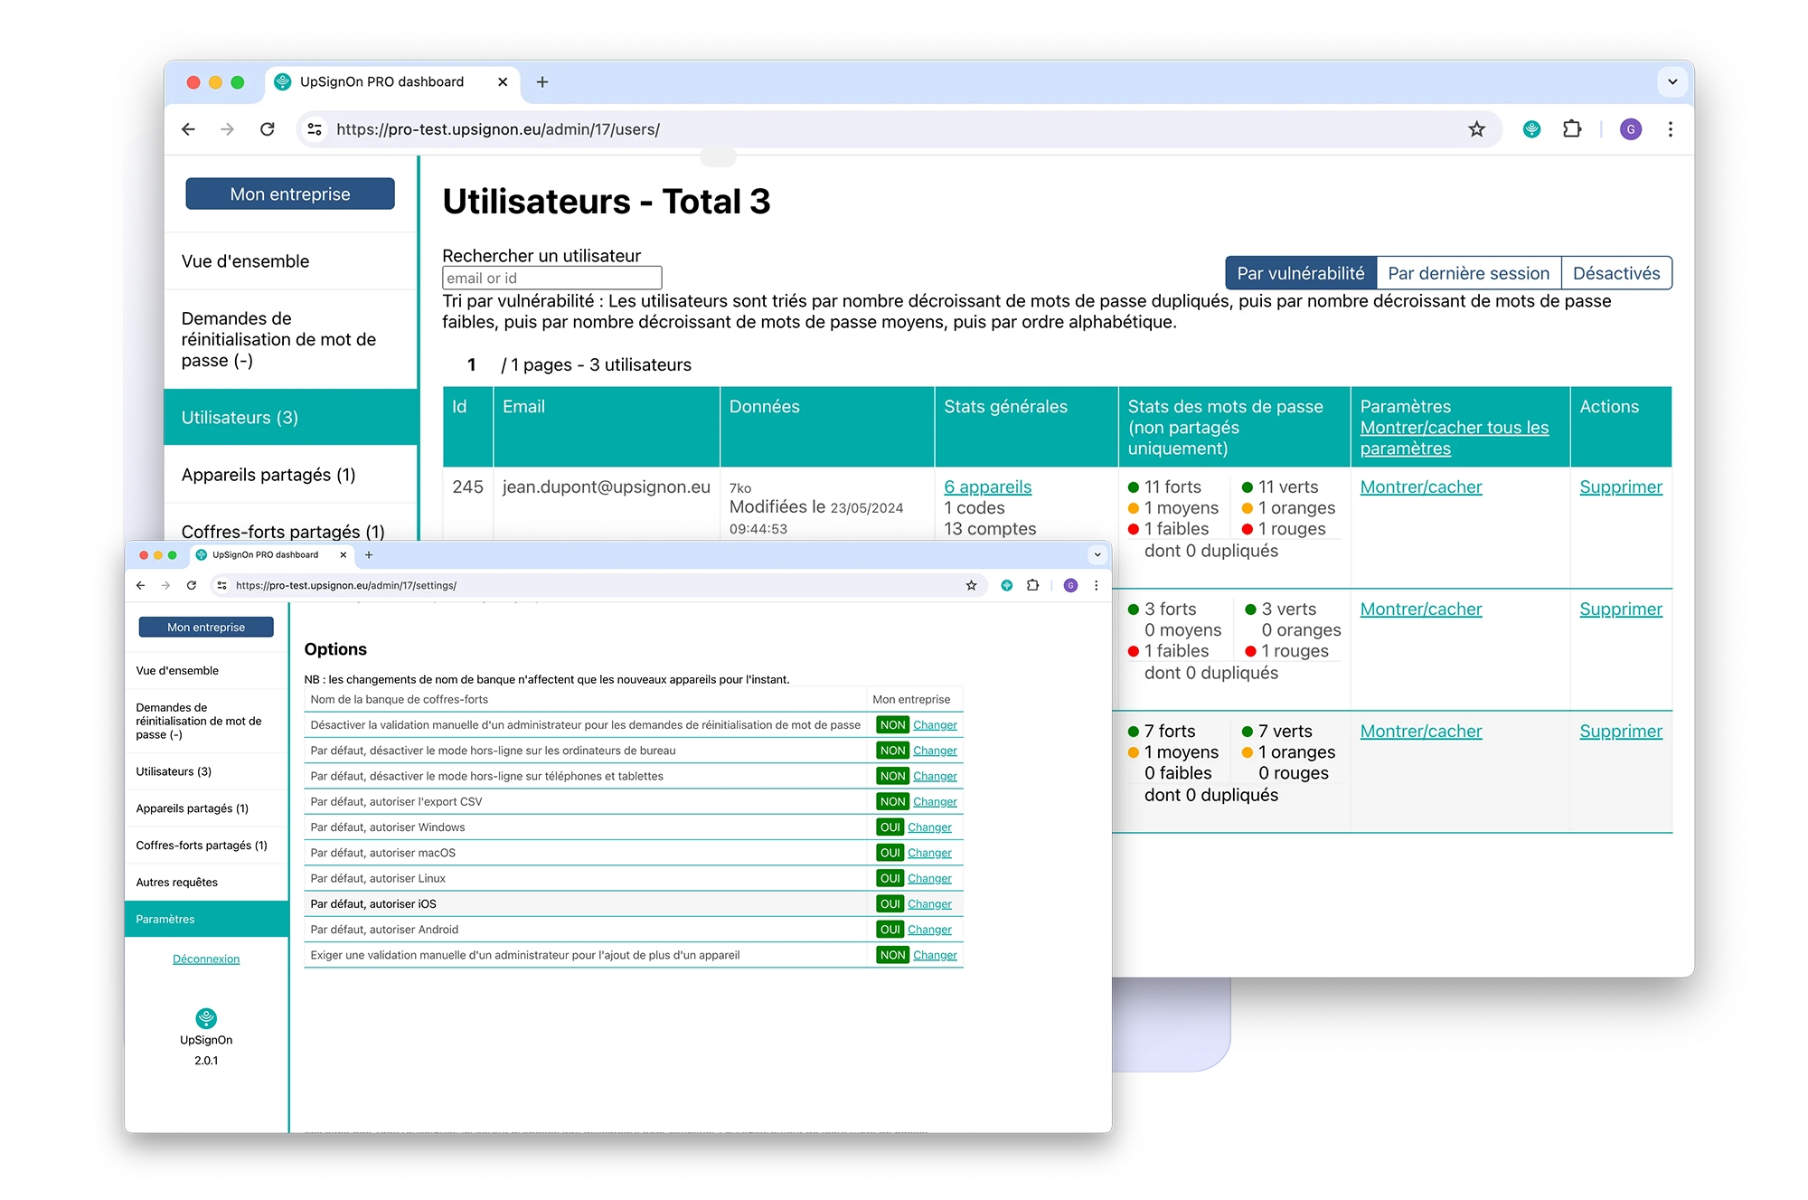Bookmark the page with the star icon
This screenshot has width=1808, height=1200.
coord(1477,129)
